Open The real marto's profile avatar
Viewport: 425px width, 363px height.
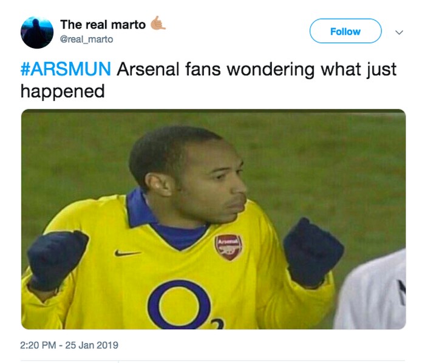tap(36, 32)
